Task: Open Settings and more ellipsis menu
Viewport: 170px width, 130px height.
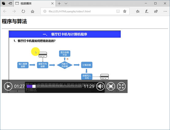Action: [x=165, y=11]
